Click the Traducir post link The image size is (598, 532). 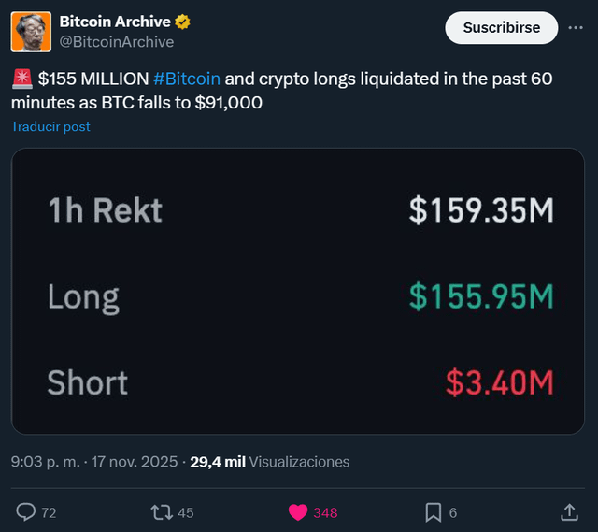50,126
